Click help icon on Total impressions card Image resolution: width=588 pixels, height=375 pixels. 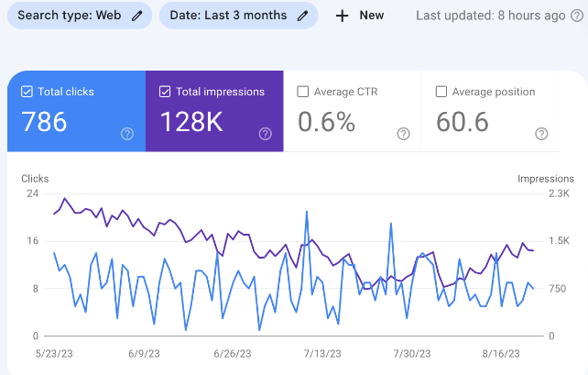[265, 134]
